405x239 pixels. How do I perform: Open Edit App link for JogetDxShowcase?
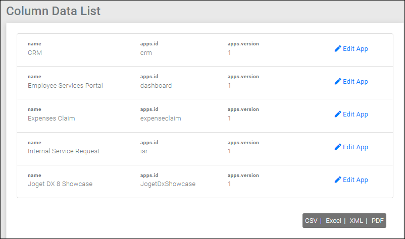pos(351,180)
